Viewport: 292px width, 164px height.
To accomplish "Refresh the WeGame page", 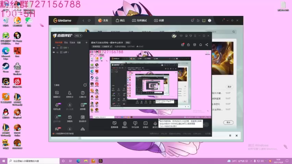I will point(89,20).
